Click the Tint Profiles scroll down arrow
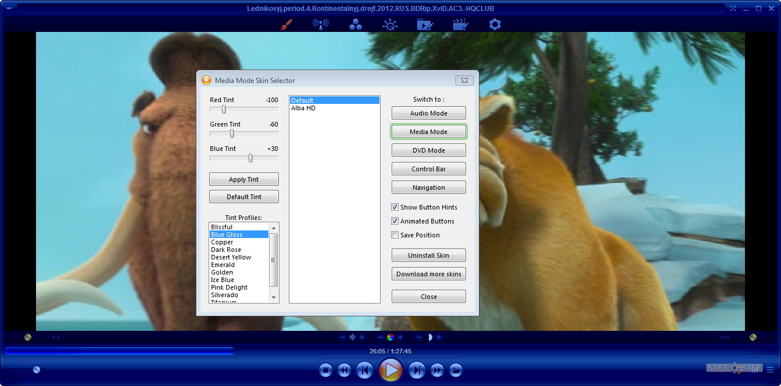Screen dimensions: 781x386 [274, 297]
